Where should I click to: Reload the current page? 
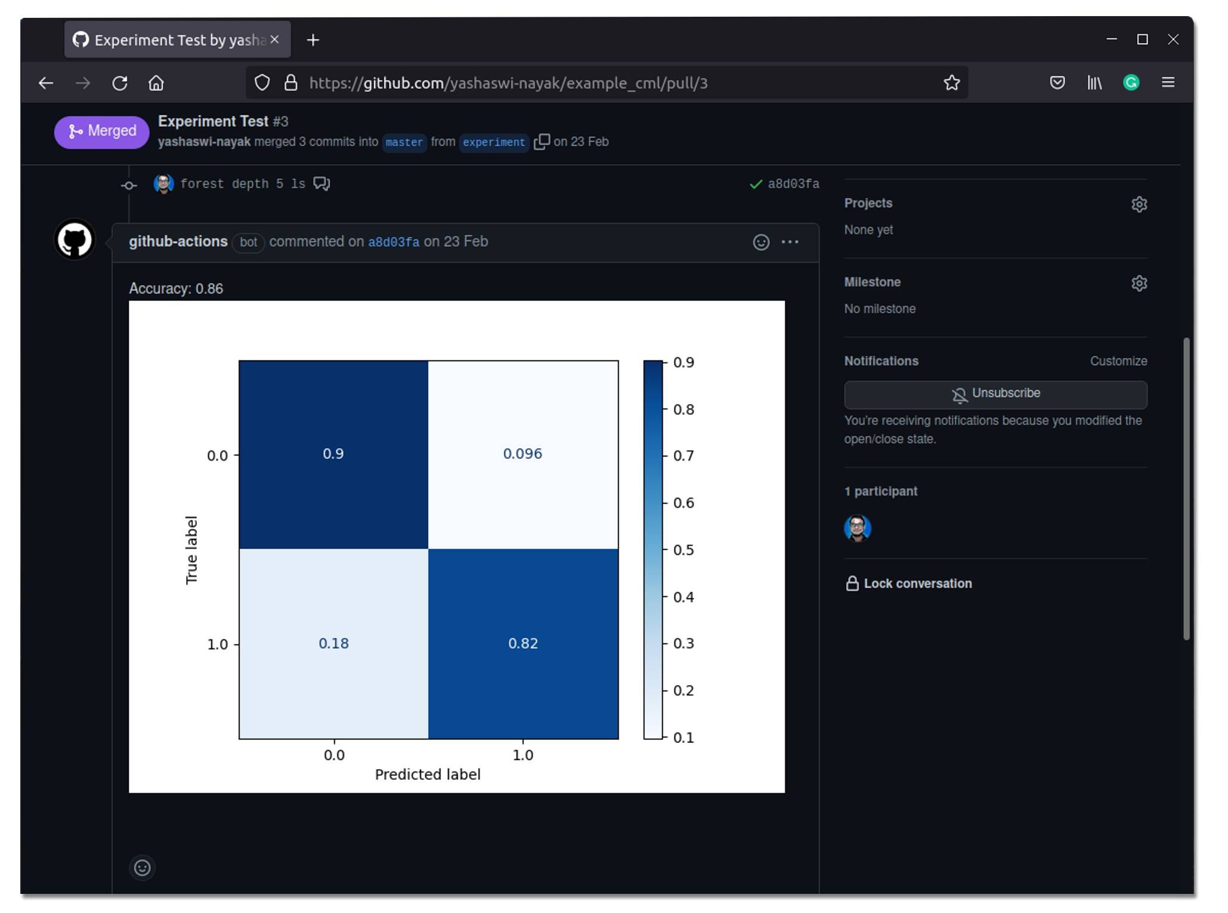(x=120, y=83)
